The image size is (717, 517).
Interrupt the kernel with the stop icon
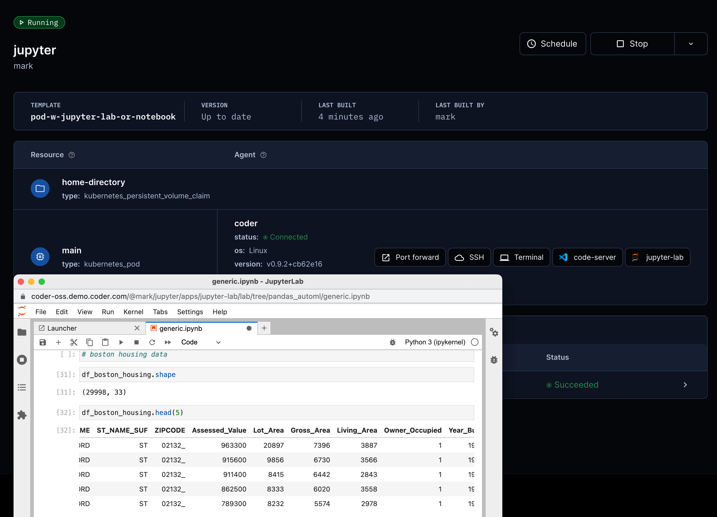137,342
